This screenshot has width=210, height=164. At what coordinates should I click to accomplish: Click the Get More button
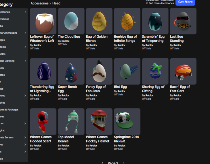tap(185, 2)
